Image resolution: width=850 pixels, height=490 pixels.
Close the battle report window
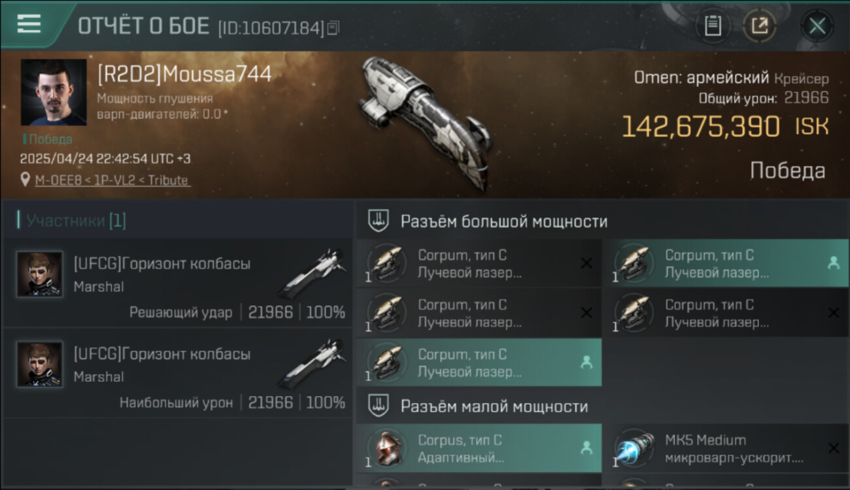(x=817, y=26)
